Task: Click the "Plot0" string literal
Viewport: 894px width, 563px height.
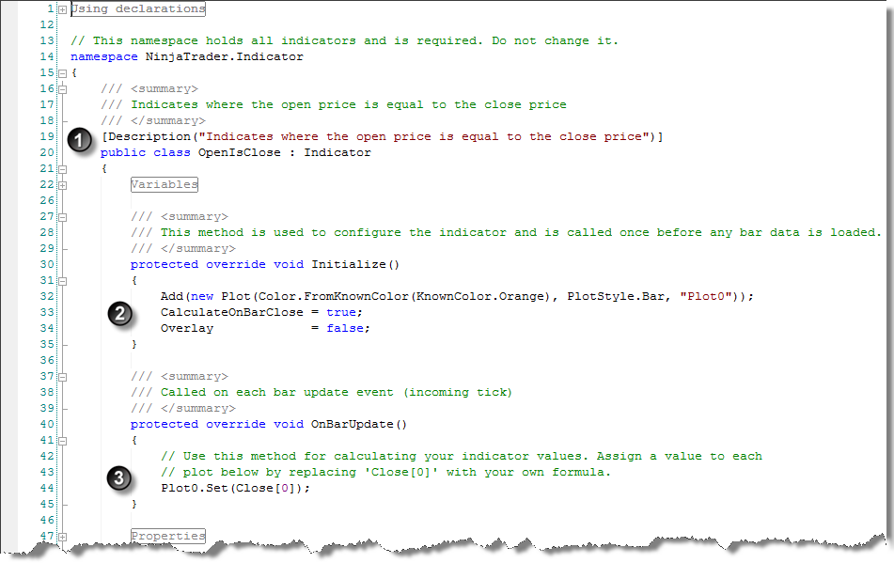Action: pyautogui.click(x=705, y=296)
